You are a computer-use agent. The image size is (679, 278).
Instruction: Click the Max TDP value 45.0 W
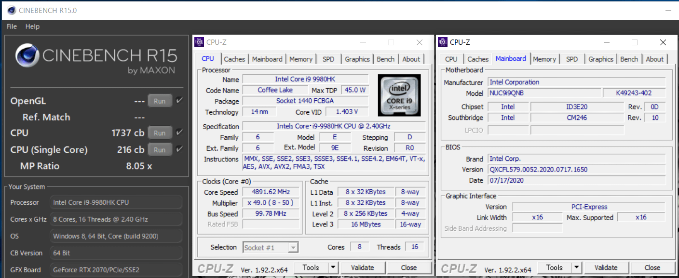(354, 90)
